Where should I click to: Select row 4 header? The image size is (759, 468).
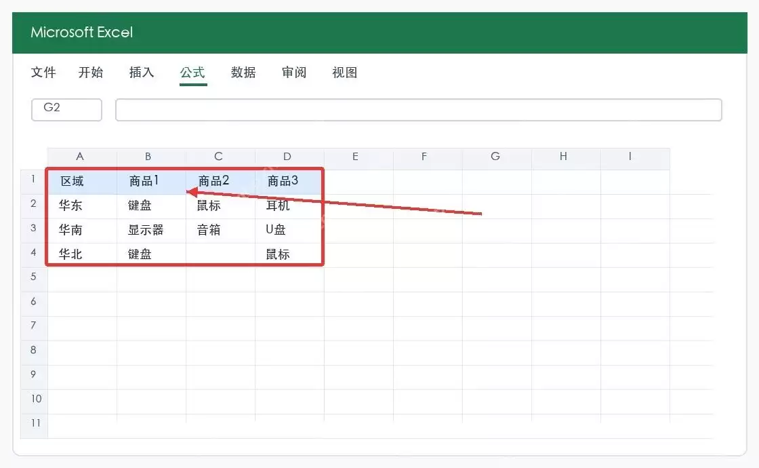pos(34,255)
